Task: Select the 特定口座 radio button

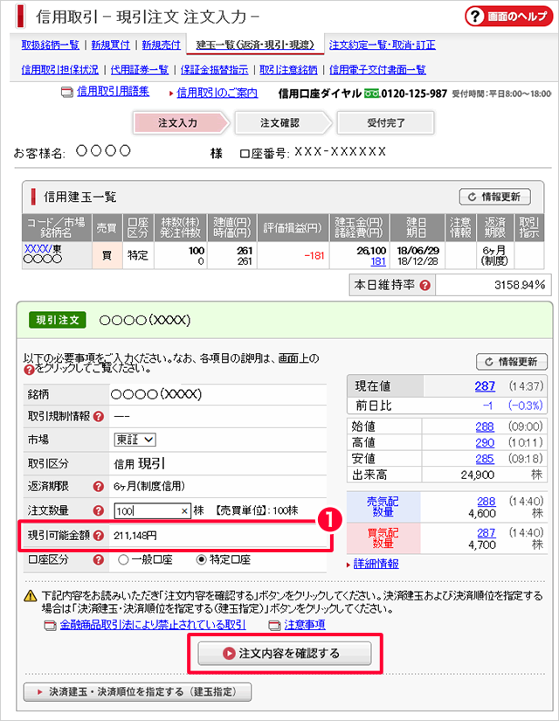Action: (202, 558)
